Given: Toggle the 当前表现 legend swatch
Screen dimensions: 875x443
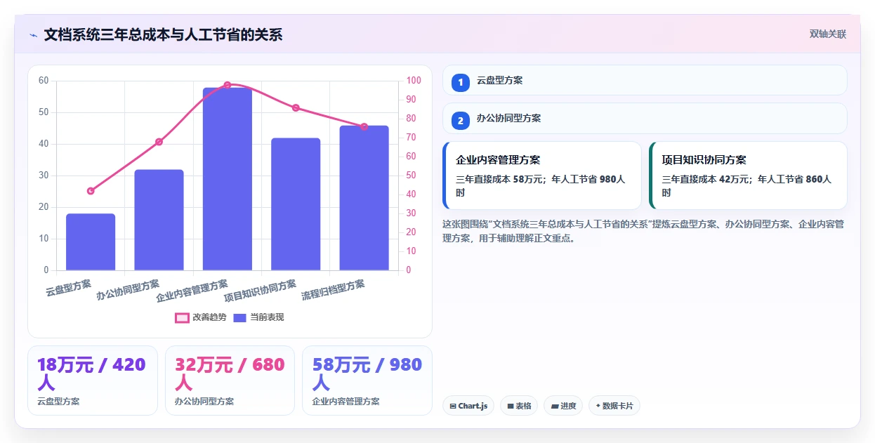Looking at the screenshot, I should 240,317.
